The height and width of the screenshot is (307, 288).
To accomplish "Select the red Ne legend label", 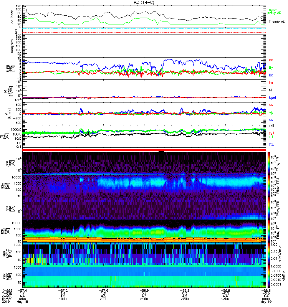I will click(271, 83).
